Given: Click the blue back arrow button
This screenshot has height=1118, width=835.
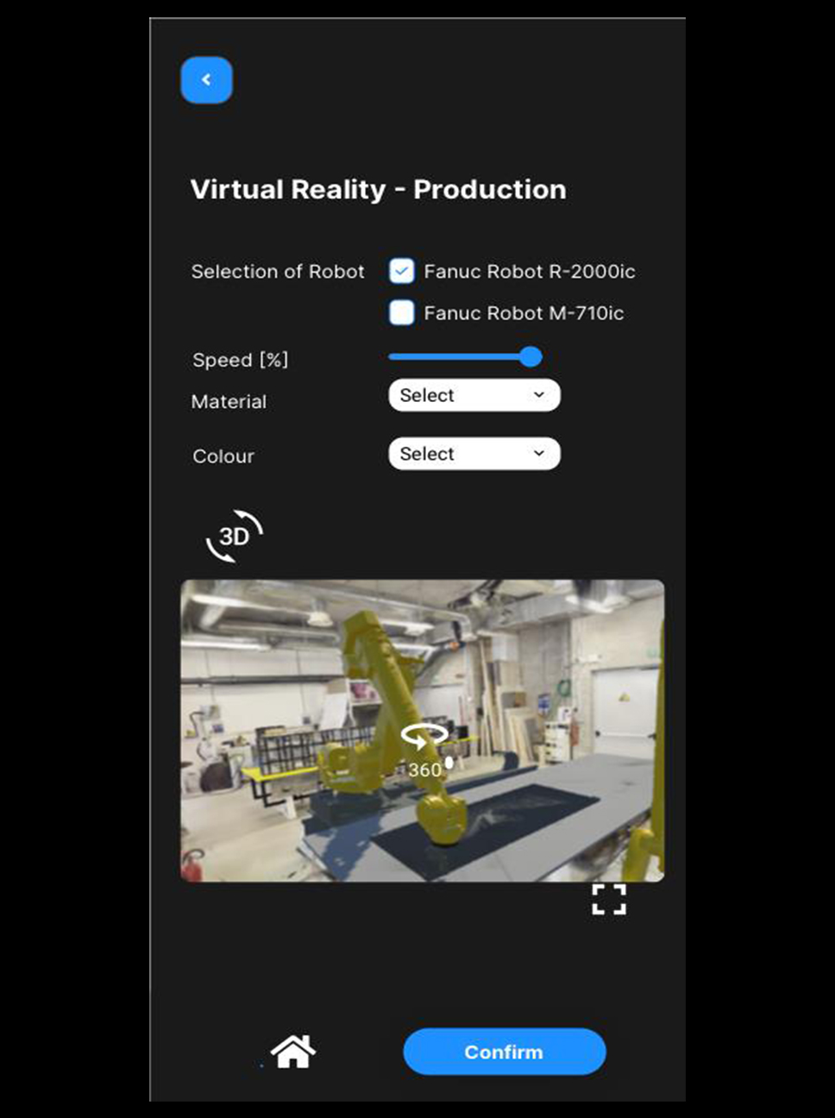Looking at the screenshot, I should pyautogui.click(x=206, y=80).
